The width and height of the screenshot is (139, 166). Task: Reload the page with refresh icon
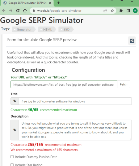click(18, 11)
